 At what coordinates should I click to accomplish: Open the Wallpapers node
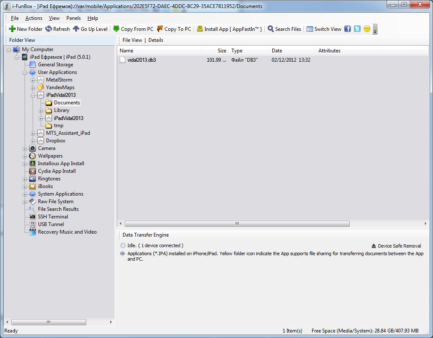point(50,156)
